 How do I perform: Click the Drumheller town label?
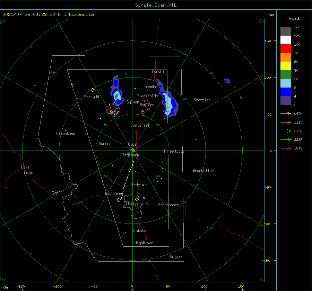pyautogui.click(x=203, y=171)
